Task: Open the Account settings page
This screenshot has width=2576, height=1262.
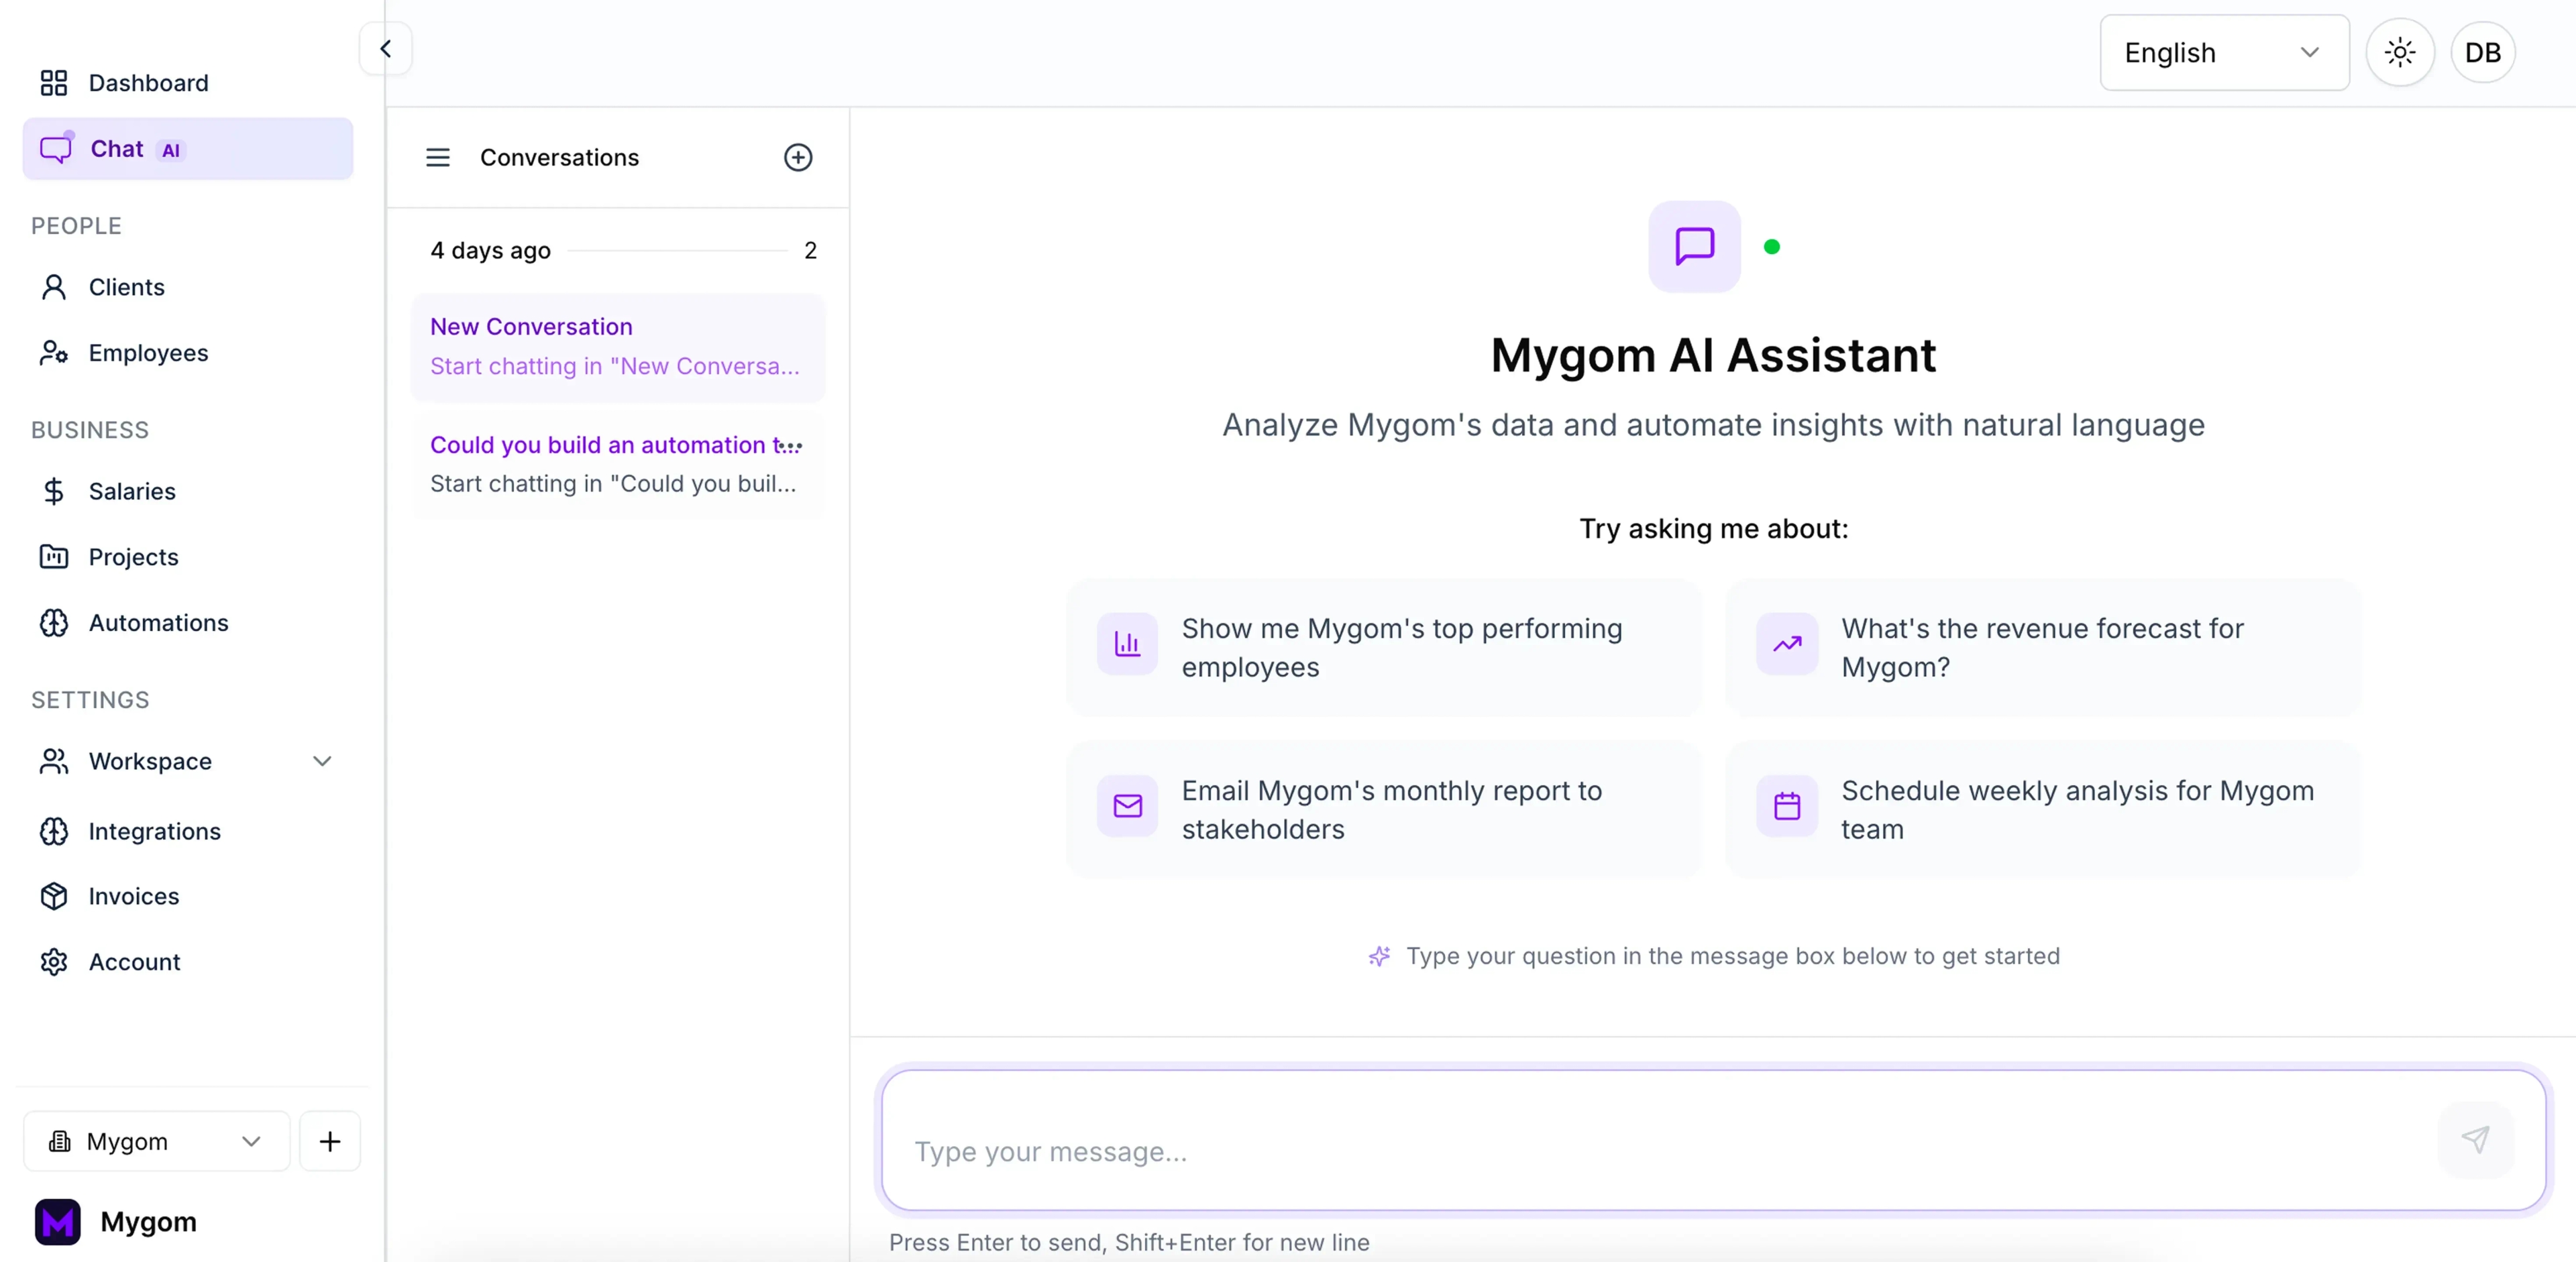Action: 135,961
